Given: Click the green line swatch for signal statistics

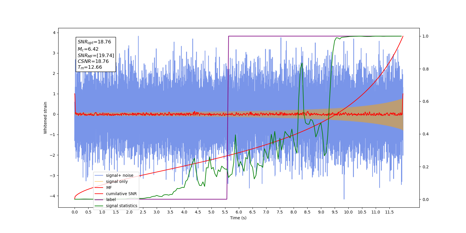Looking at the screenshot, I should 99,206.
